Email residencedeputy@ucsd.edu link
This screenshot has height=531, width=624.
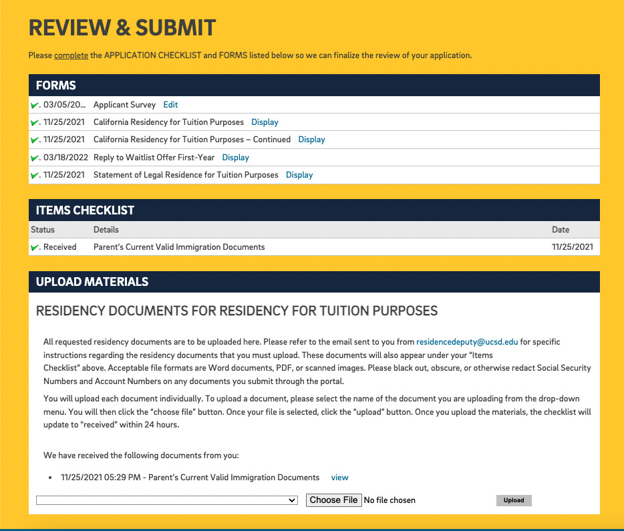(x=467, y=342)
